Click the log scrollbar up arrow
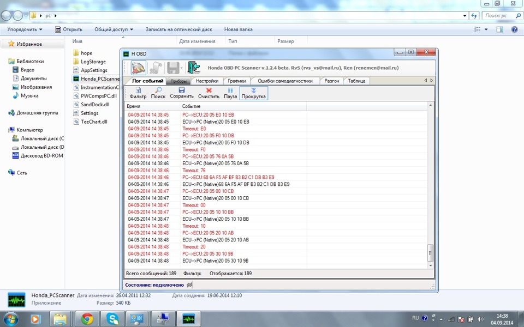 pos(431,105)
